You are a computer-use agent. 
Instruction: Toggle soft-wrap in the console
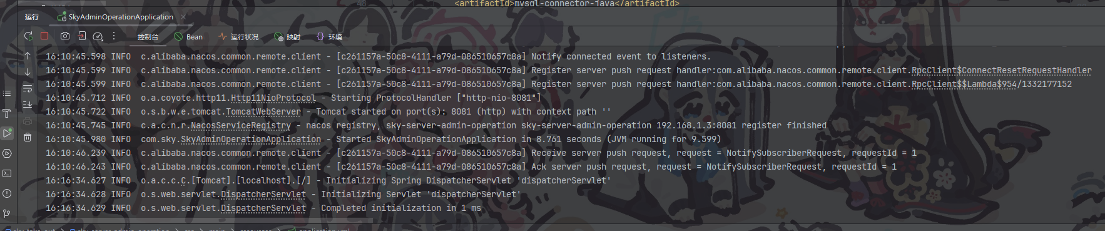coord(28,88)
